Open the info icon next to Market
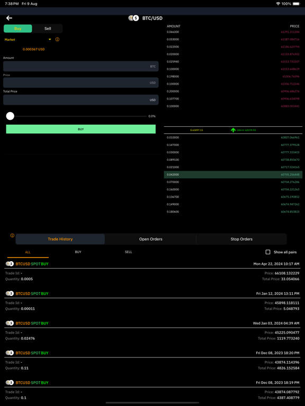 57,40
